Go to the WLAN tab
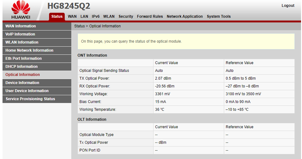Image resolution: width=302 pixels, height=159 pixels. pos(109,16)
